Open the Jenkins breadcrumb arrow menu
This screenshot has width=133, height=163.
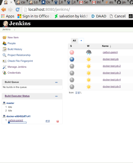point(15,30)
